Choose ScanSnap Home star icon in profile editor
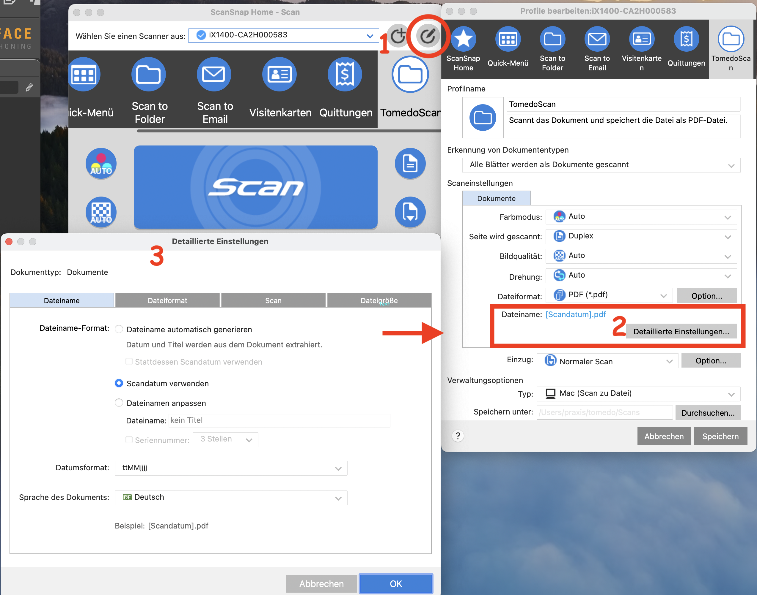 [x=463, y=39]
